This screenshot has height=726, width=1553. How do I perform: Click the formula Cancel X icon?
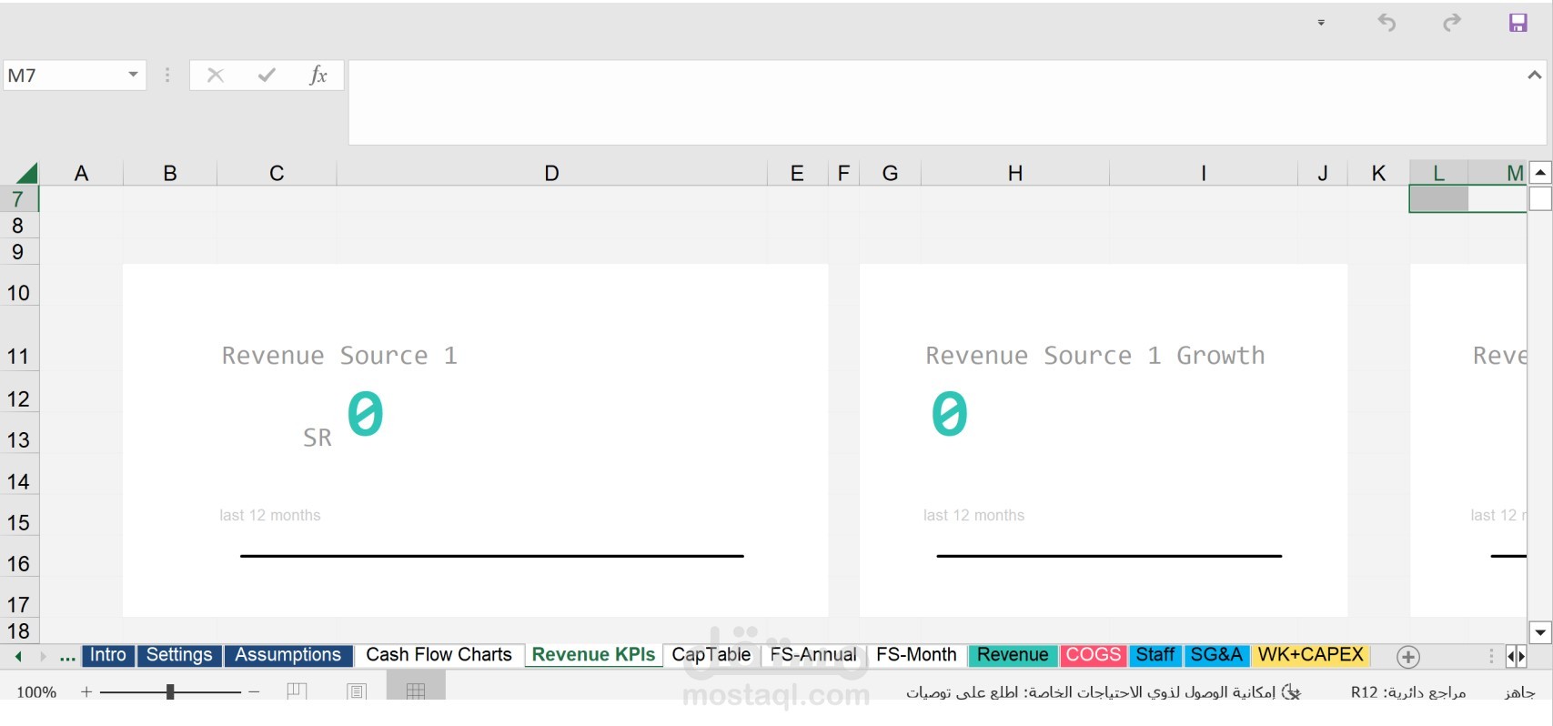click(216, 76)
